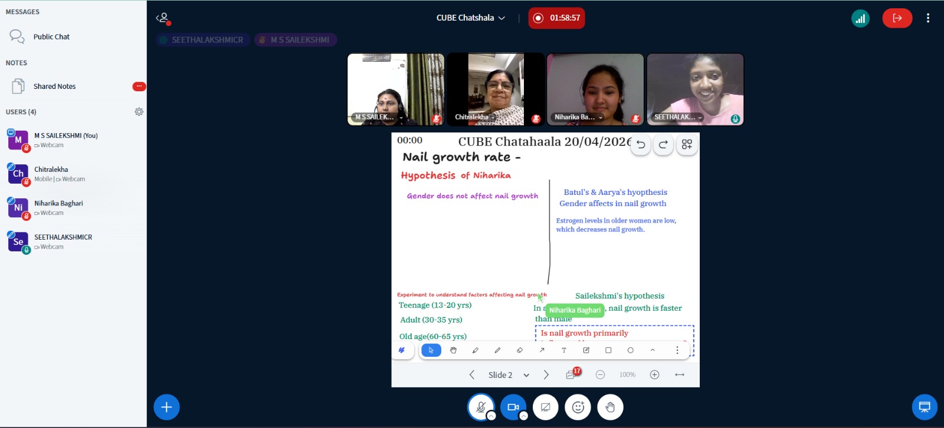This screenshot has height=428, width=944.
Task: Zoom in on the slide
Action: pos(654,375)
